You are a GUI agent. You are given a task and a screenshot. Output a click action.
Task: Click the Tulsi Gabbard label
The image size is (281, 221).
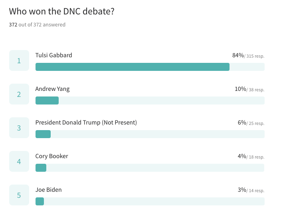[53, 55]
